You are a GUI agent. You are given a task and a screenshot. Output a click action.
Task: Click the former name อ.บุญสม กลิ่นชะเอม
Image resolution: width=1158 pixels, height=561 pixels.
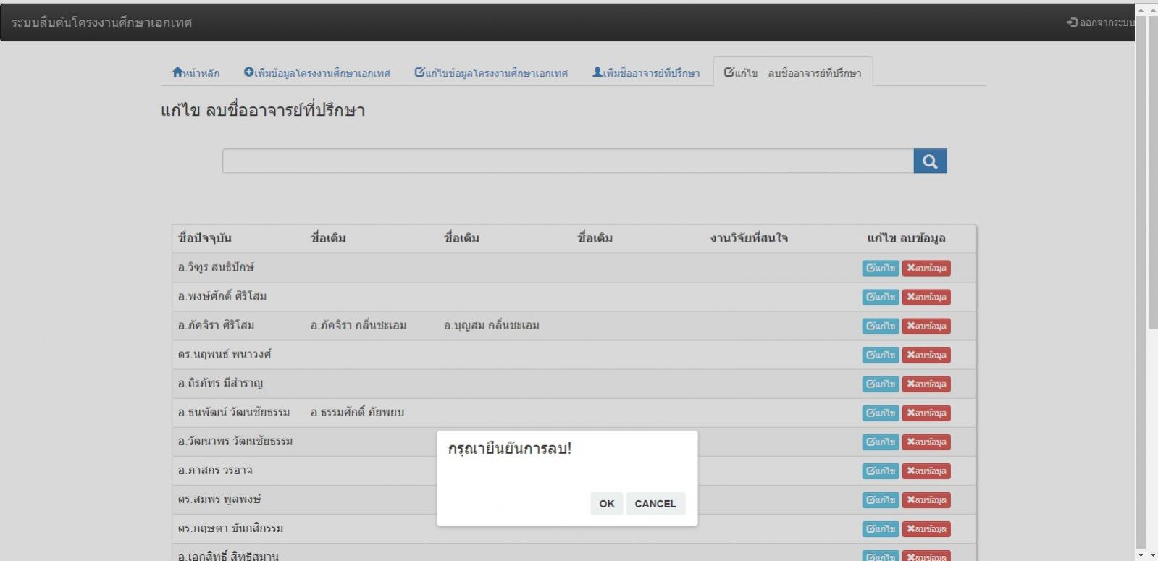point(492,325)
